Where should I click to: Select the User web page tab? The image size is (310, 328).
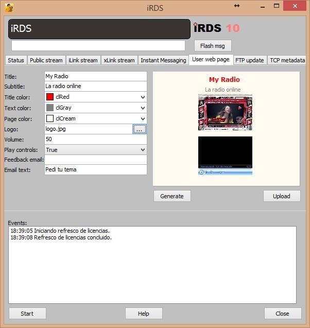[211, 60]
